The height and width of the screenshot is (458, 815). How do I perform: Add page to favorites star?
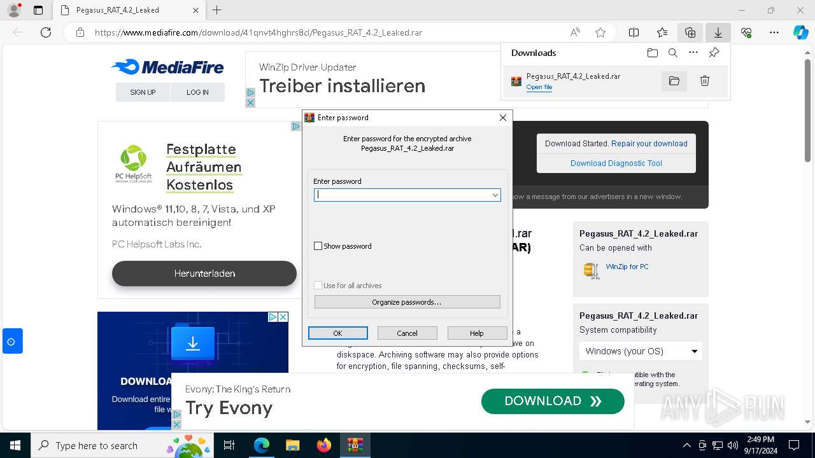(x=600, y=32)
